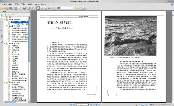Viewport: 174px width, 106px height.
Task: Switch to single page layout
Action: [137, 105]
